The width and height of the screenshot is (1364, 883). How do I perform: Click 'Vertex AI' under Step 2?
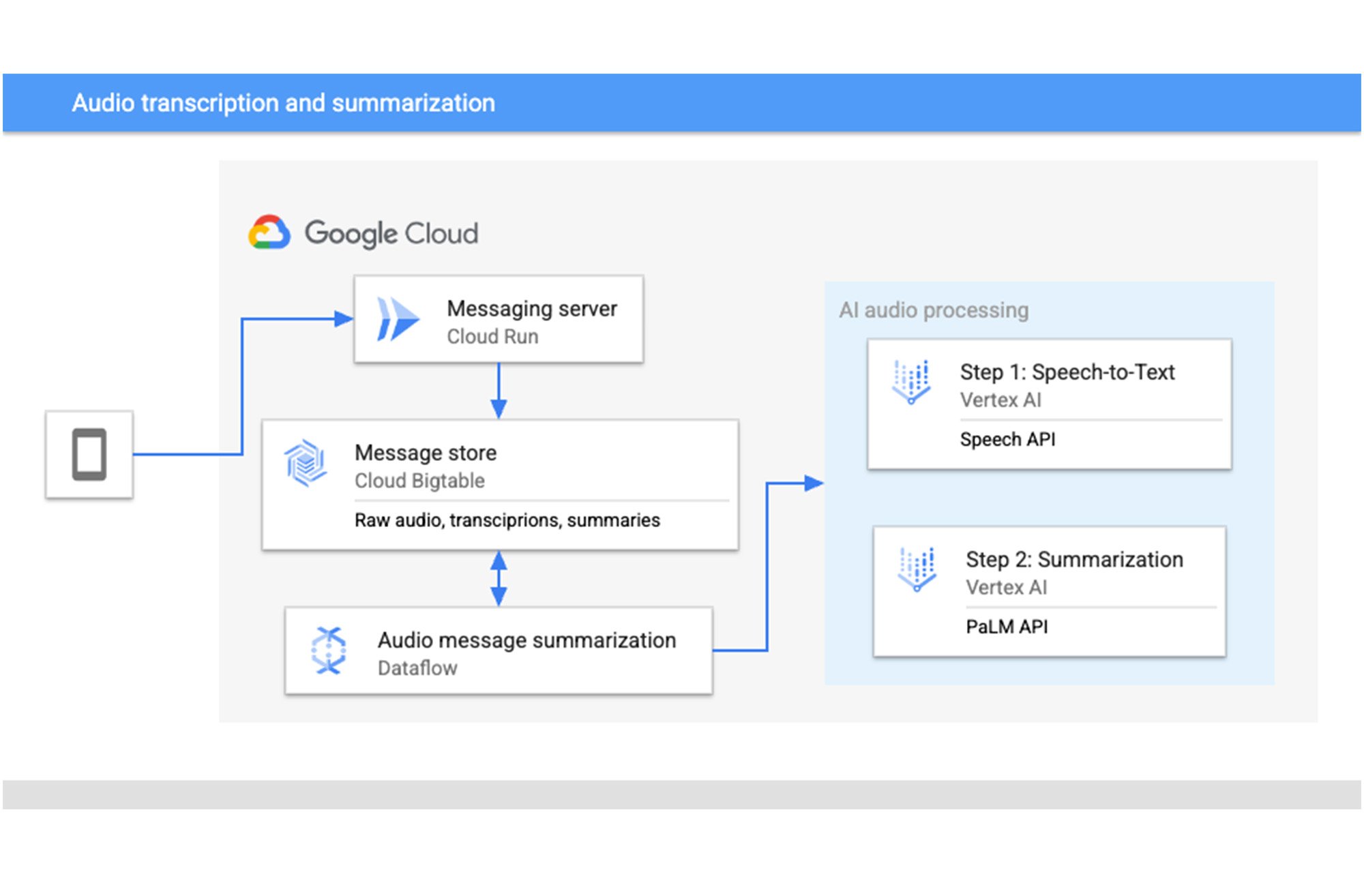point(1006,588)
